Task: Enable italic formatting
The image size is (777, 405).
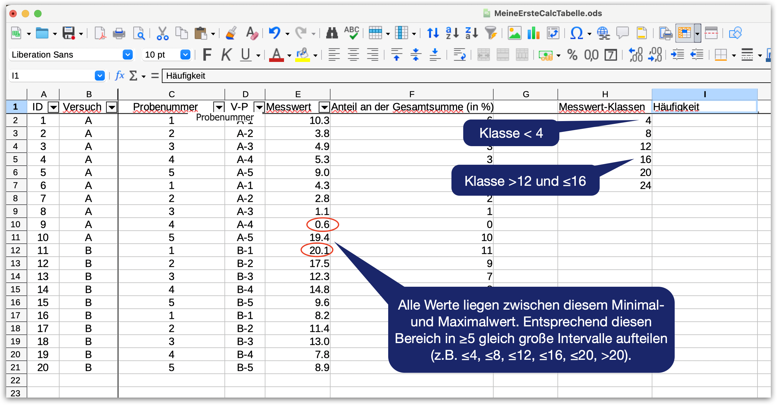Action: [x=226, y=54]
